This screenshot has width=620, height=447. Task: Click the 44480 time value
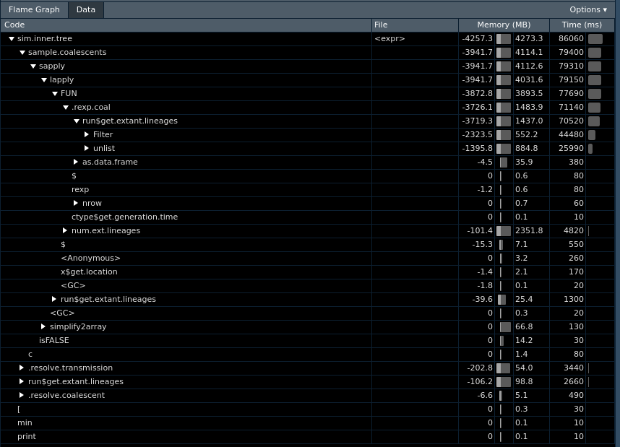[571, 135]
